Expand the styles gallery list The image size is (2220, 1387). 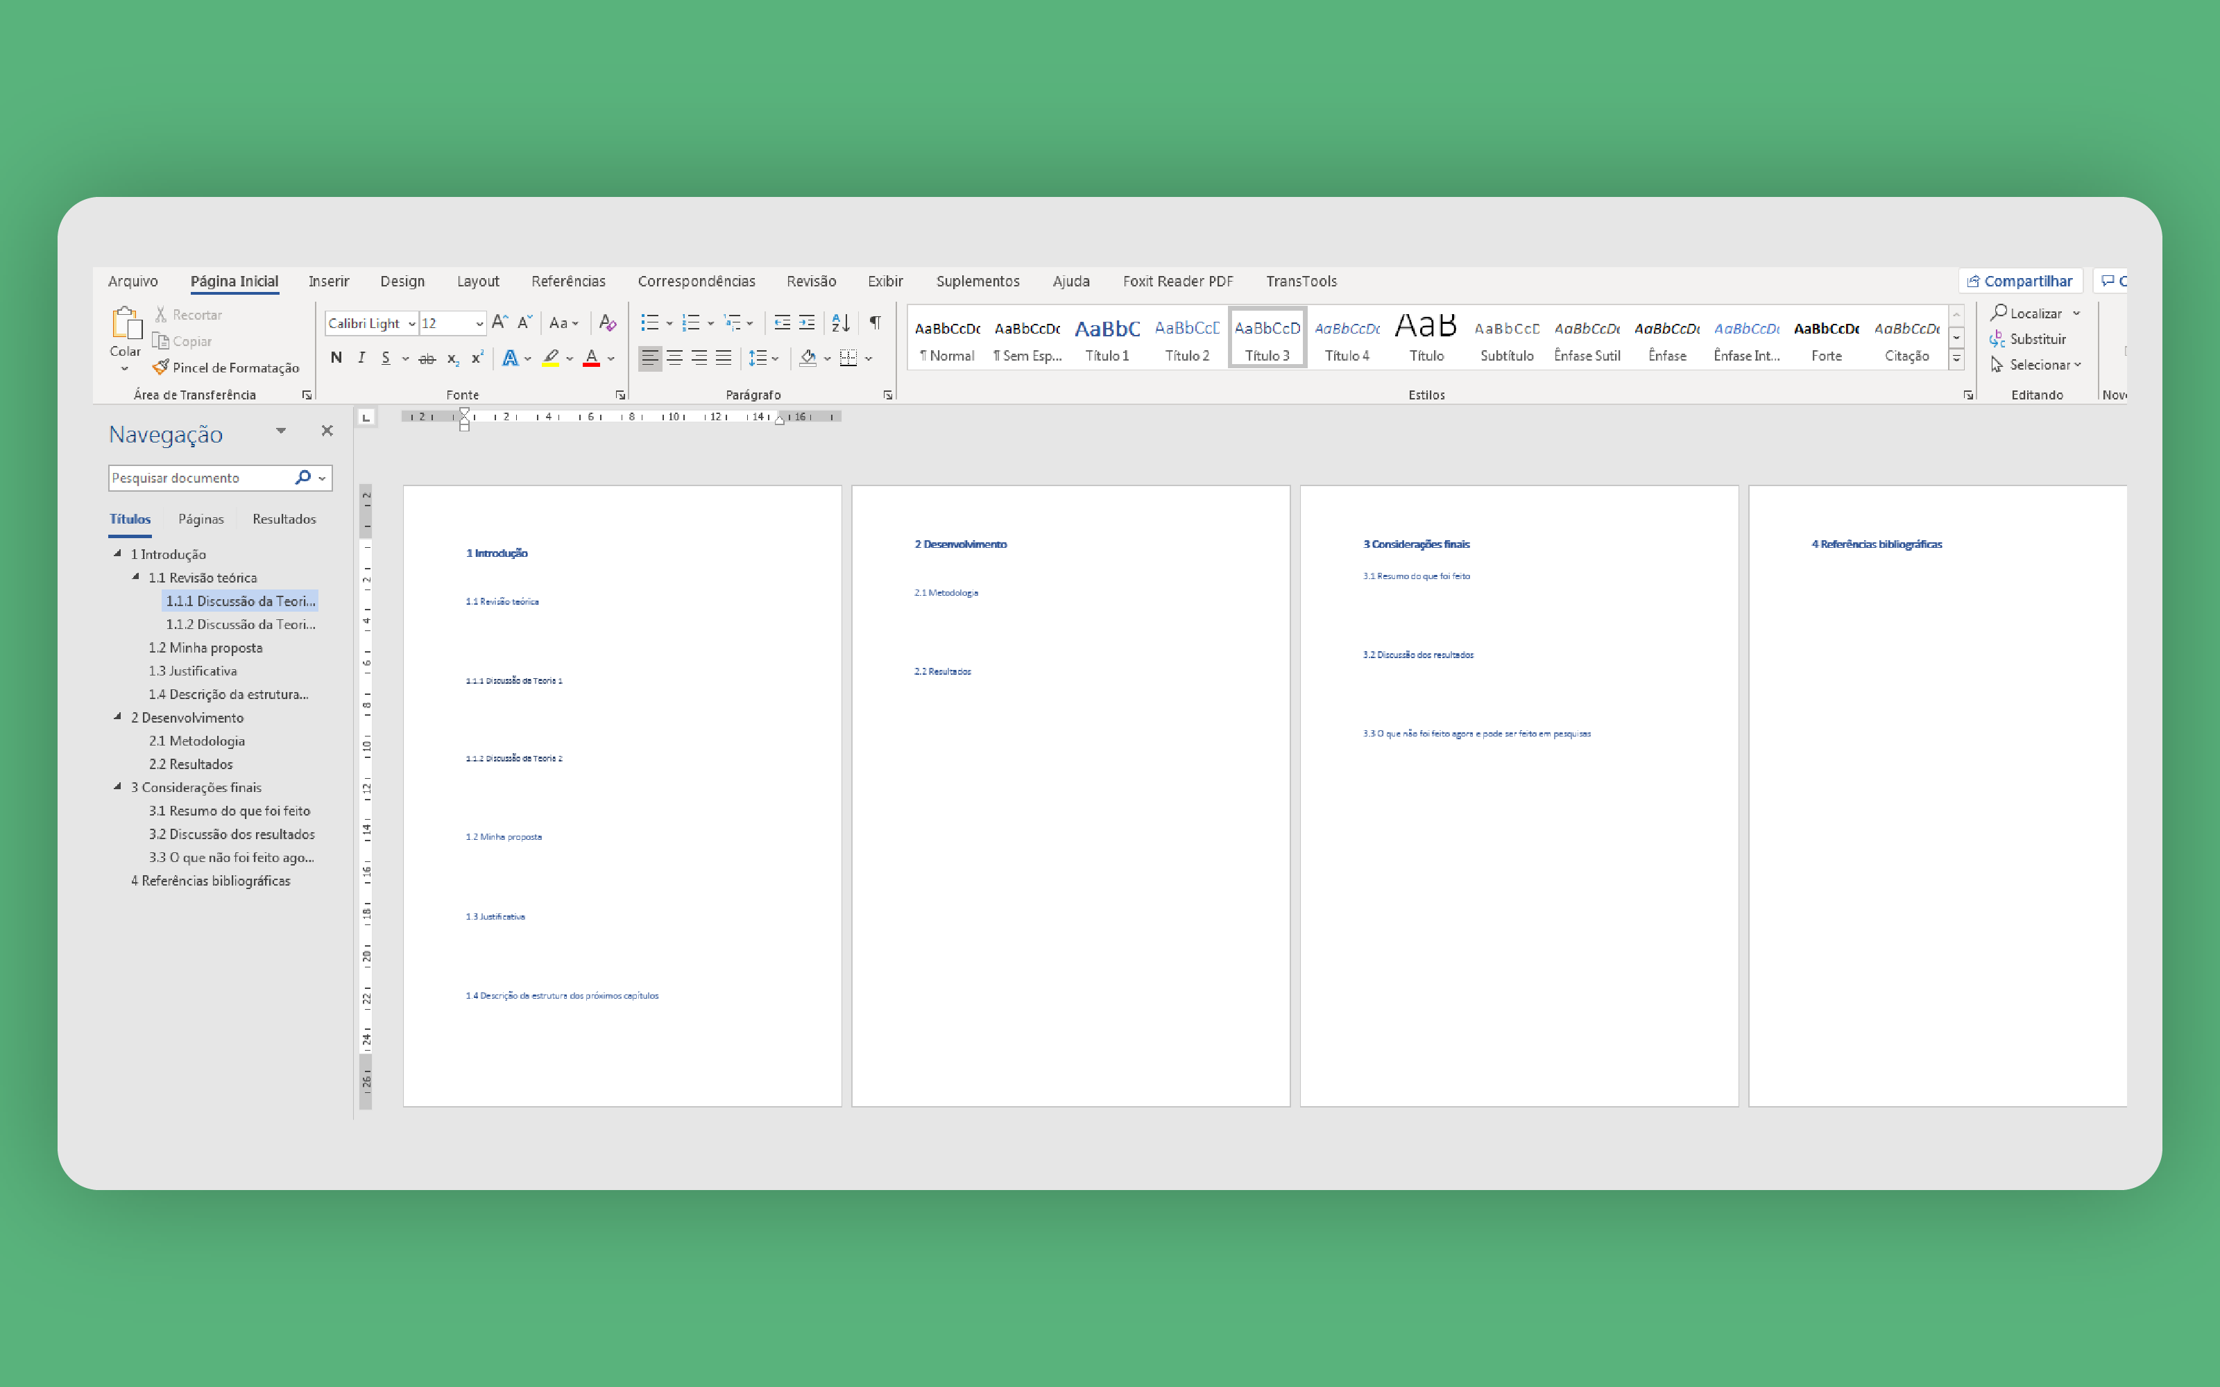point(1956,360)
